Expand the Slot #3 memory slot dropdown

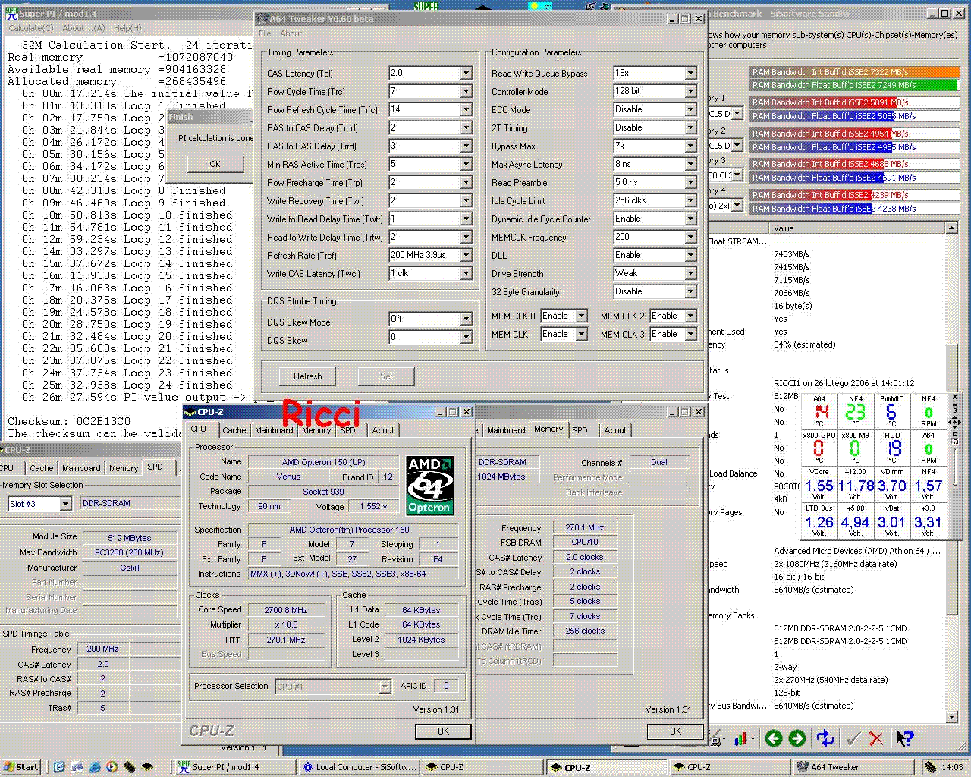pos(65,504)
